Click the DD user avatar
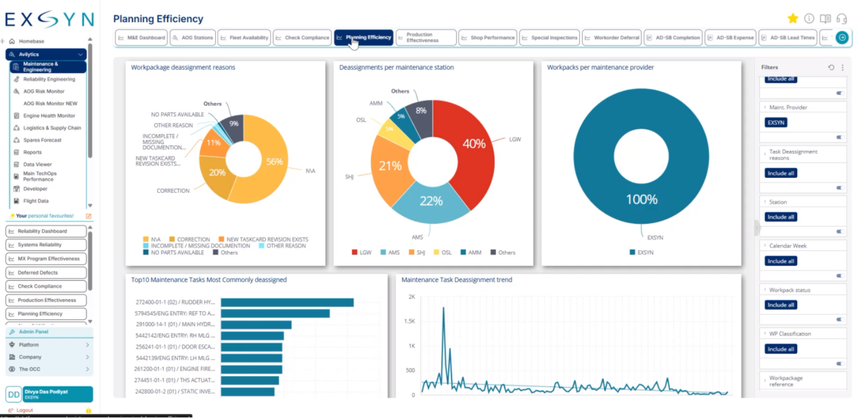 tap(14, 394)
